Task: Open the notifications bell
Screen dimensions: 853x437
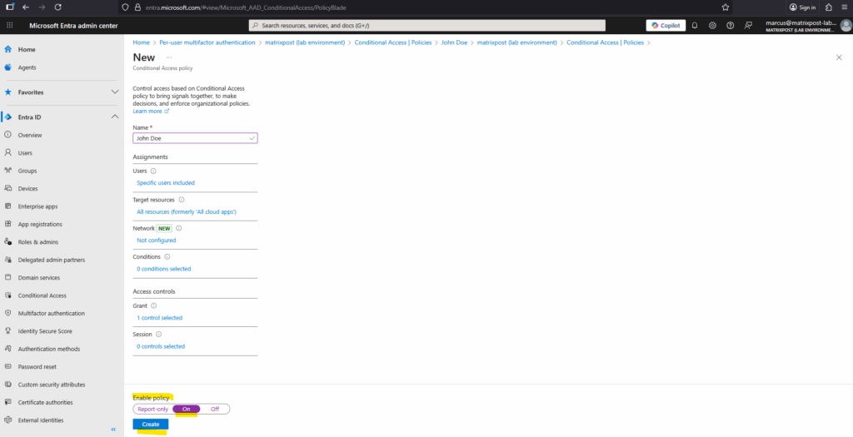Action: [695, 26]
